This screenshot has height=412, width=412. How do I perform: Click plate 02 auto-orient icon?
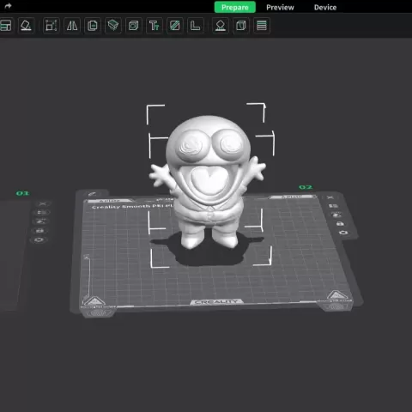point(336,215)
